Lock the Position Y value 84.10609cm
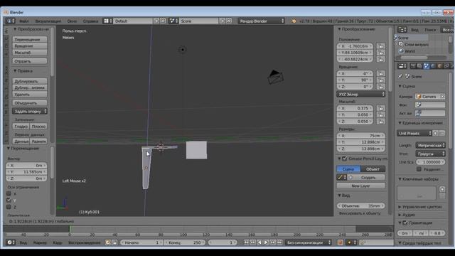The height and width of the screenshot is (256, 455). point(381,53)
